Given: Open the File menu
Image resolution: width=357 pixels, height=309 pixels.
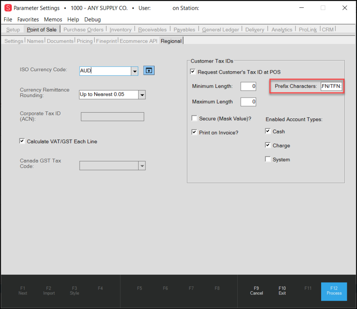Looking at the screenshot, I should tap(8, 20).
